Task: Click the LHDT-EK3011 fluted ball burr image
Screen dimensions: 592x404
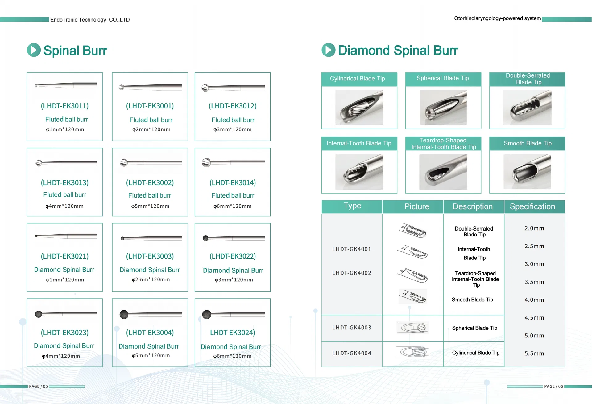Action: (65, 85)
